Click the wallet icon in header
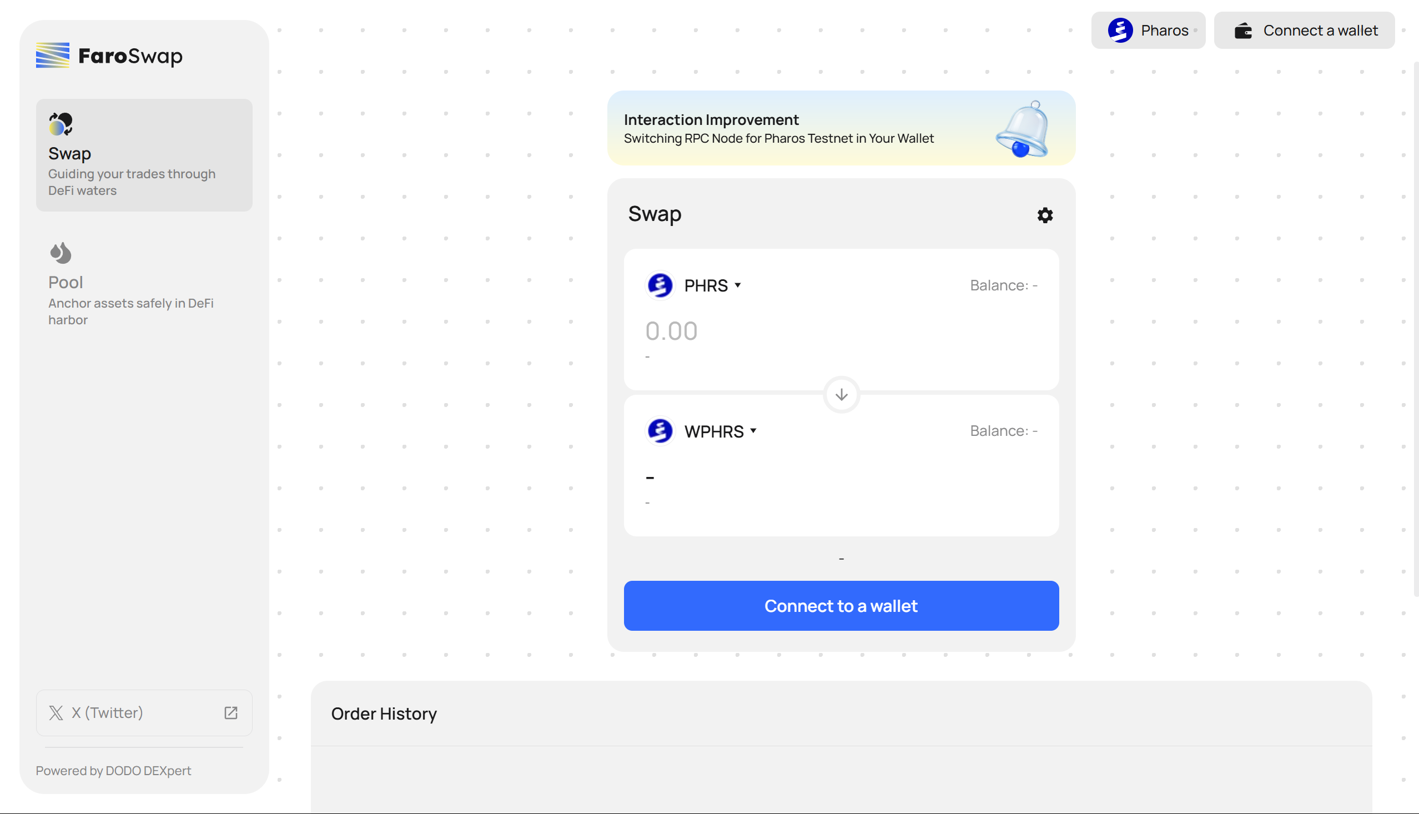 click(1243, 31)
